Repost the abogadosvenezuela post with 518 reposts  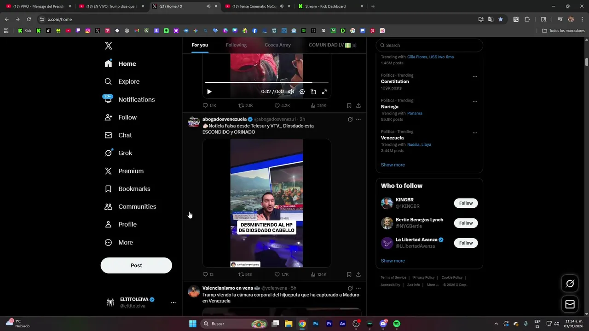pyautogui.click(x=245, y=274)
